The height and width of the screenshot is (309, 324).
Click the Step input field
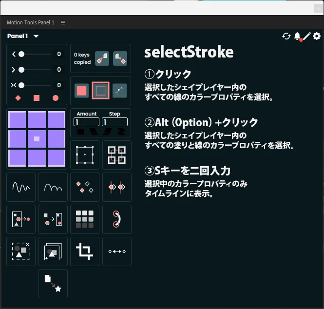tap(114, 122)
